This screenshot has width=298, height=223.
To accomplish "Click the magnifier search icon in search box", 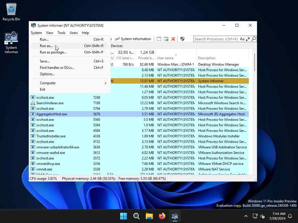I will tap(253, 39).
